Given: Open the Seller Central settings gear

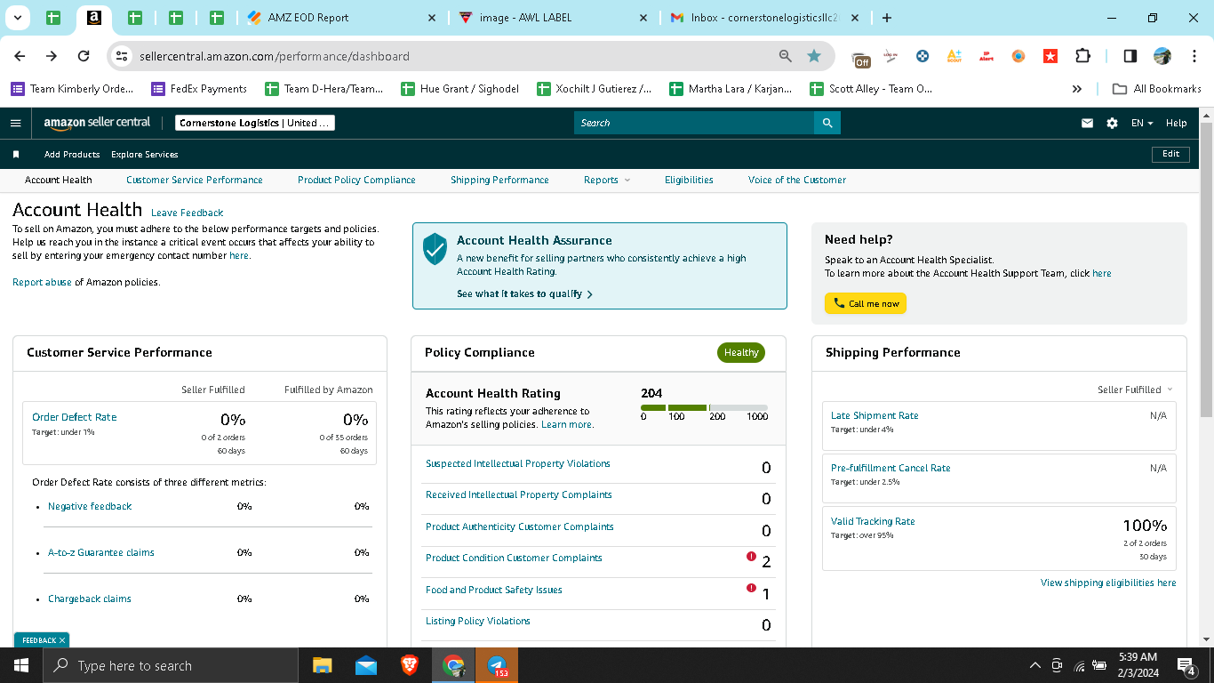Looking at the screenshot, I should pyautogui.click(x=1112, y=123).
